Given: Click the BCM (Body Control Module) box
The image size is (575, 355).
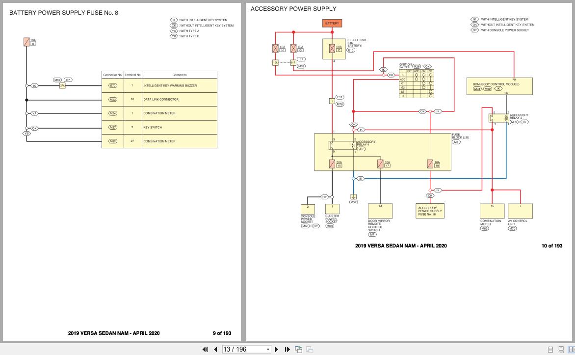Looking at the screenshot, I should [499, 86].
